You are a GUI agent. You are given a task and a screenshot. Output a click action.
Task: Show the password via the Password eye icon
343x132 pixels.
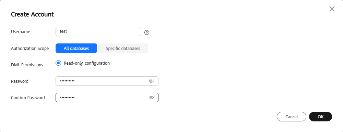click(x=151, y=81)
